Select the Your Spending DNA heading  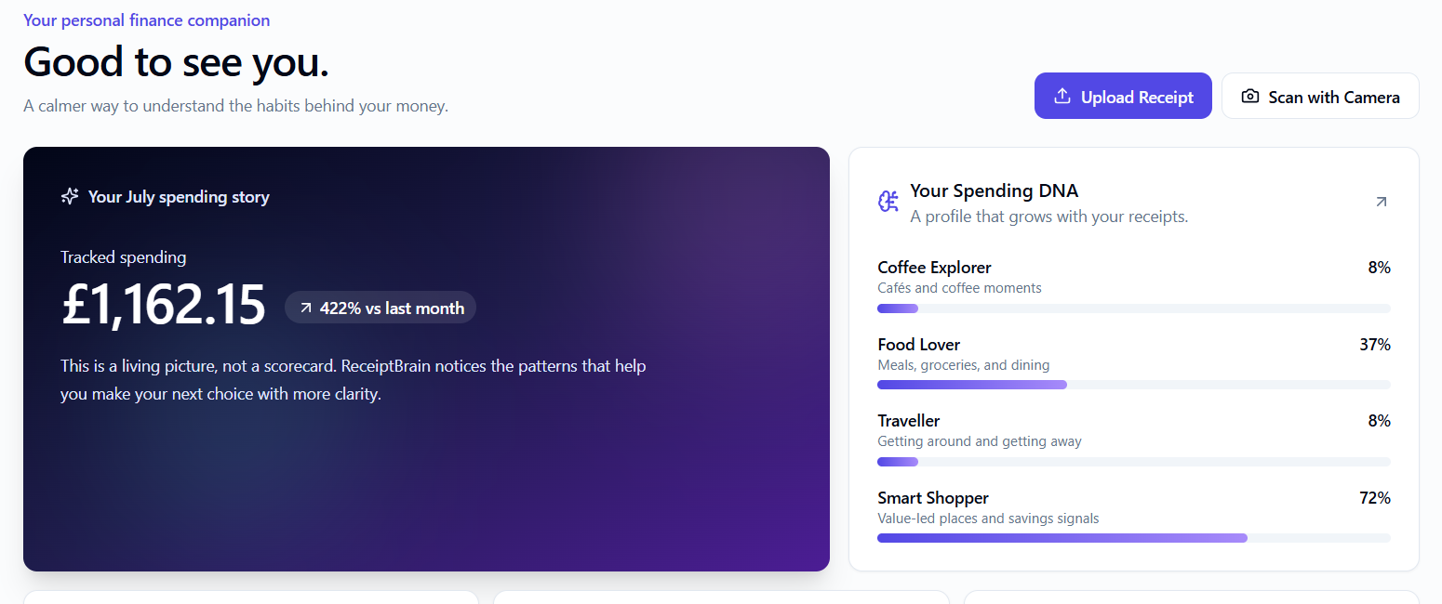(x=994, y=190)
